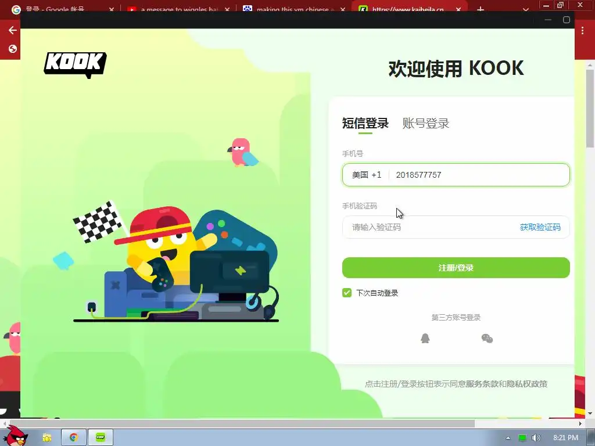Open a new browser tab with plus
This screenshot has width=595, height=446.
(481, 9)
